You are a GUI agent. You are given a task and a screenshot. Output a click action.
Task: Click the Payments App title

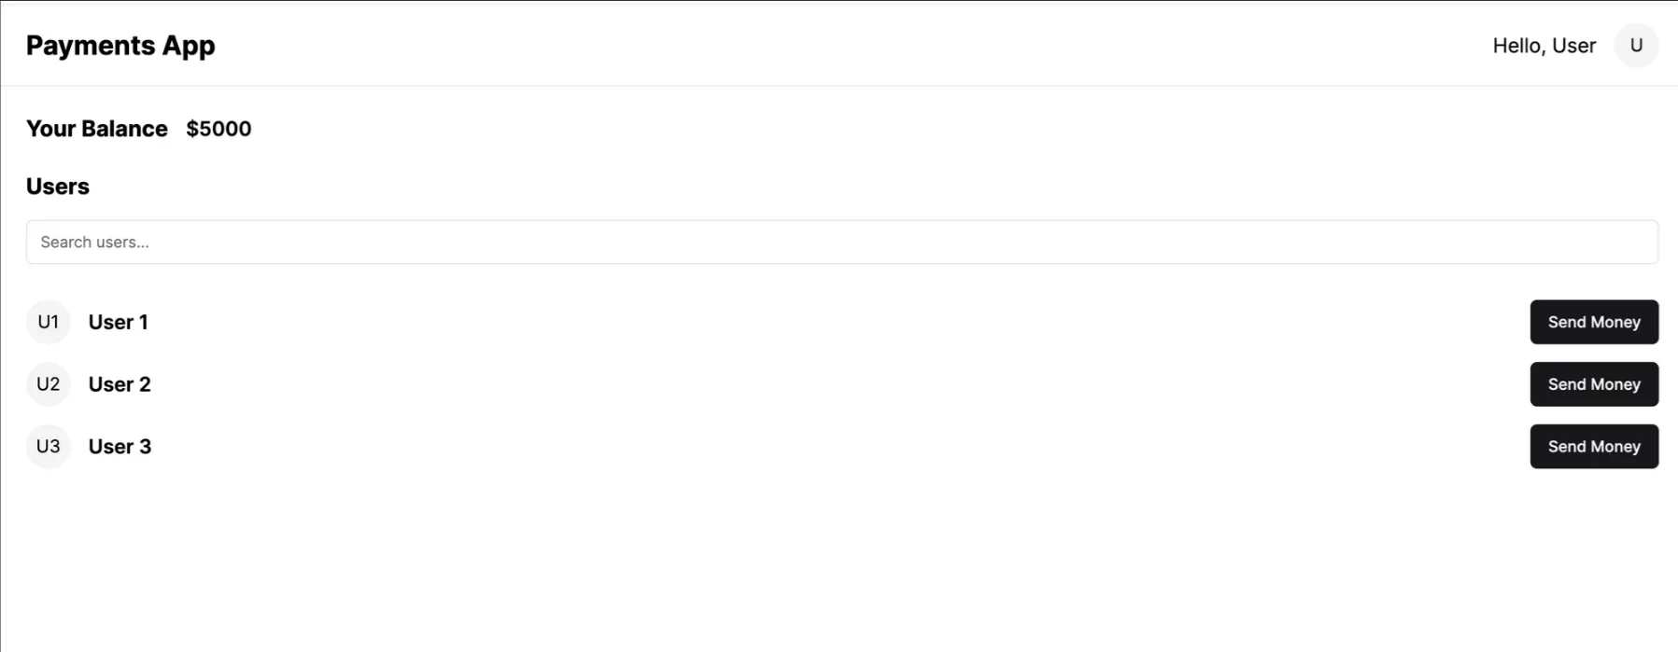pos(120,46)
